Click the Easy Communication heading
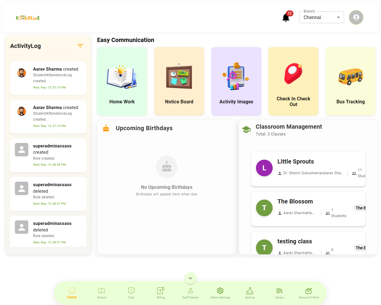This screenshot has width=381, height=305. coord(126,40)
